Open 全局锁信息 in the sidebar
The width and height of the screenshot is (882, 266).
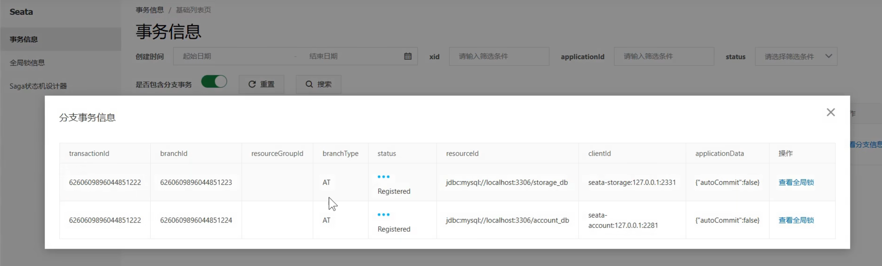[27, 63]
